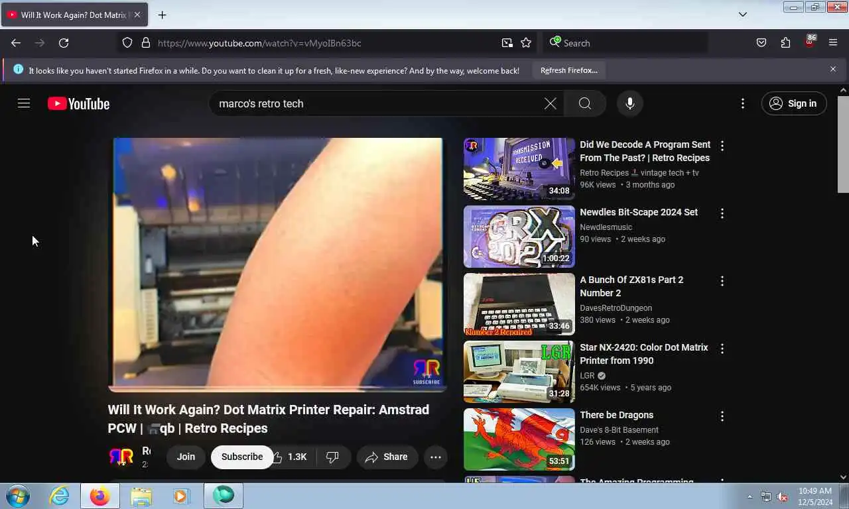
Task: Click the search magnifier button
Action: tap(584, 103)
